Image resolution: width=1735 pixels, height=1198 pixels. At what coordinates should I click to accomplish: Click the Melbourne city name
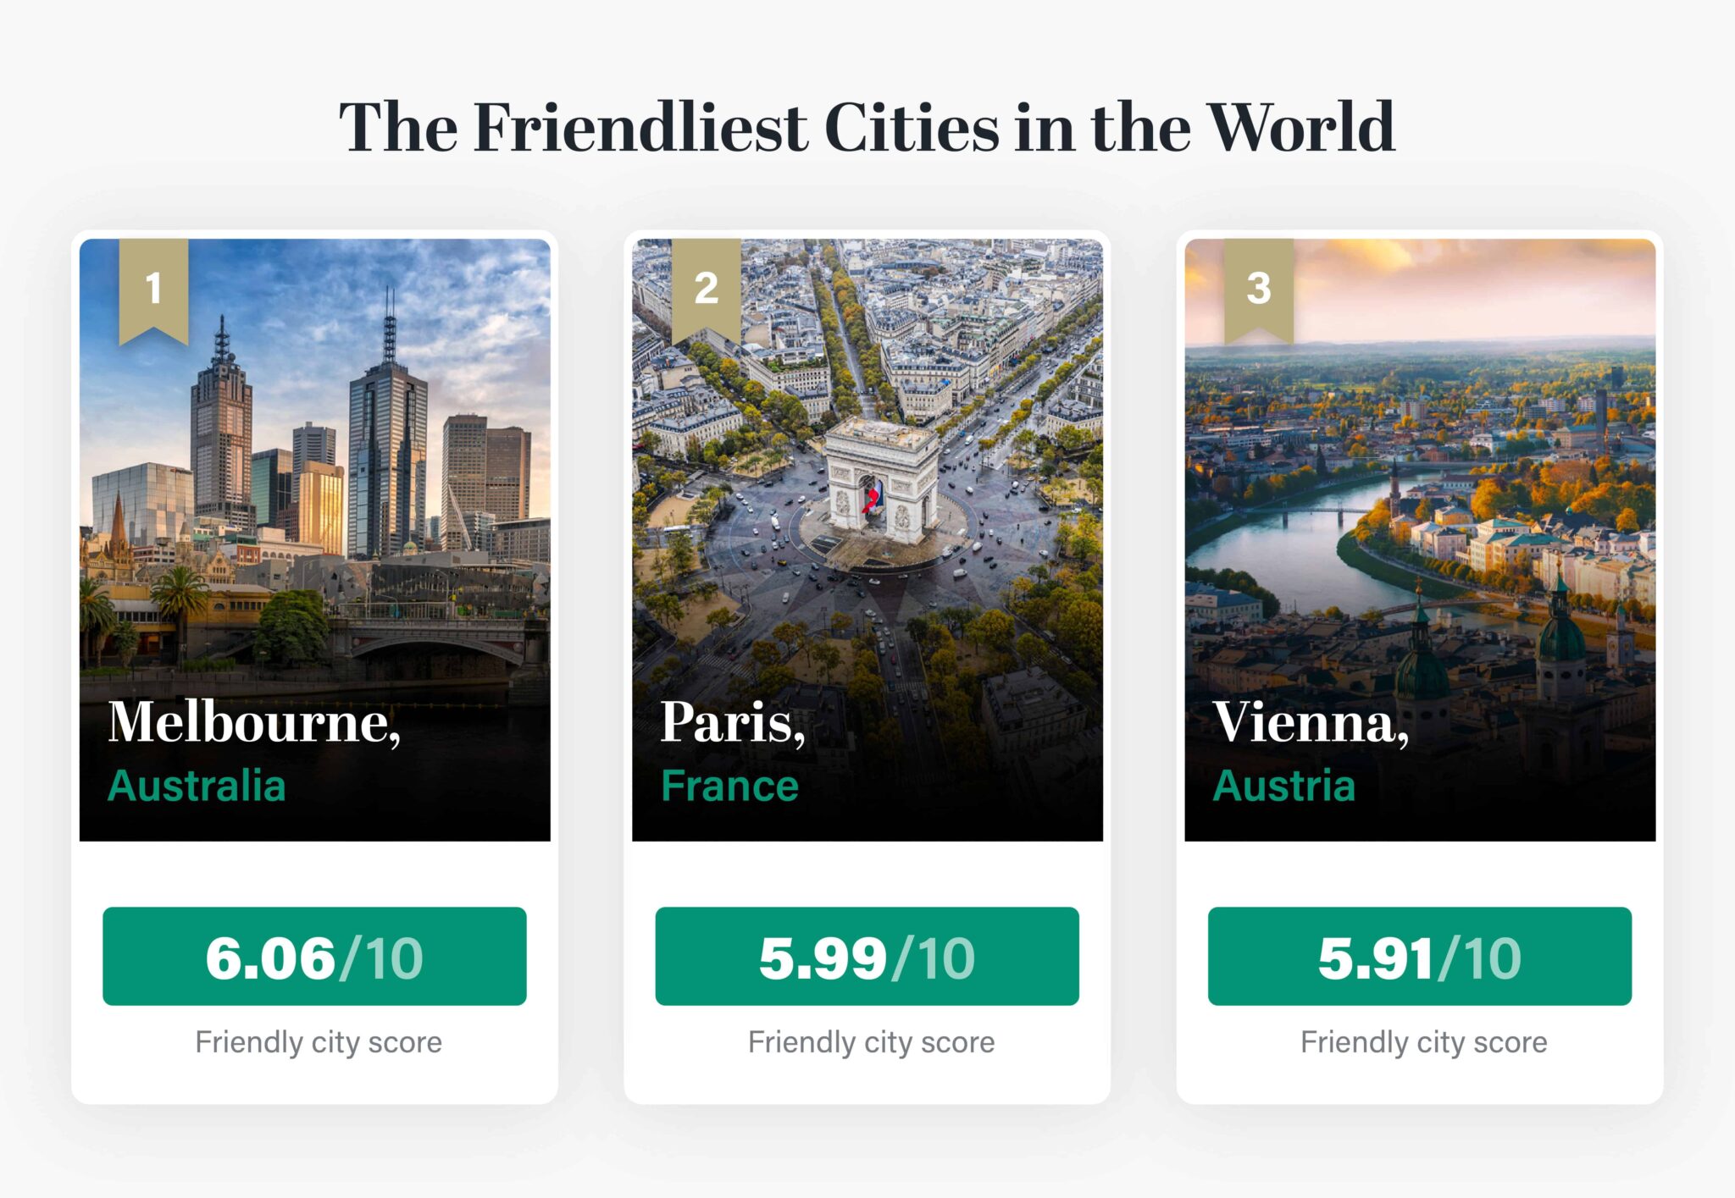click(x=254, y=723)
